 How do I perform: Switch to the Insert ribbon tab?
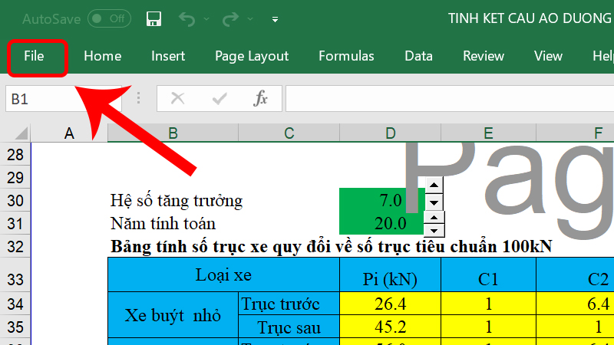(x=168, y=56)
